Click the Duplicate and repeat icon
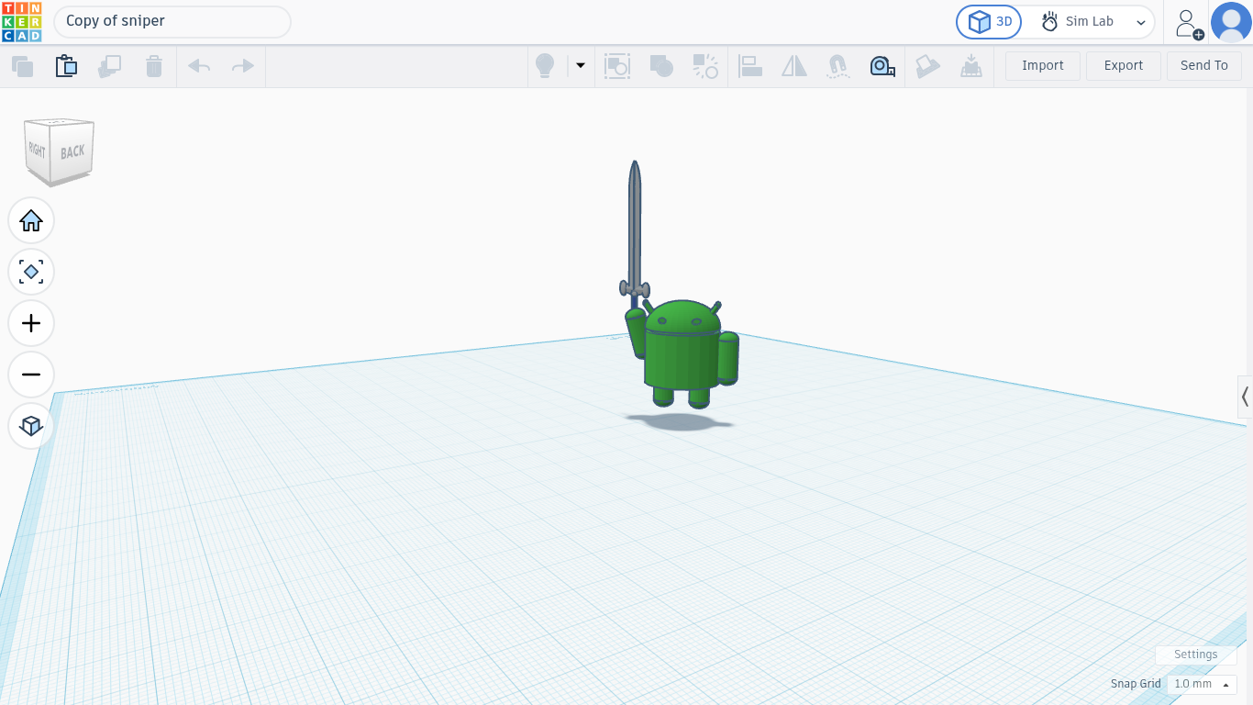This screenshot has width=1253, height=705. (x=110, y=66)
